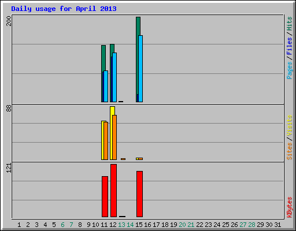Click the 'Visits' legend label
The width and height of the screenshot is (296, 231).
290,125
